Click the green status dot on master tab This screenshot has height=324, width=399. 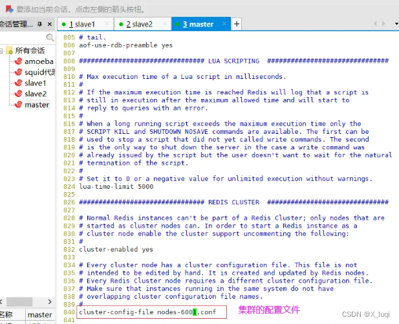(178, 24)
